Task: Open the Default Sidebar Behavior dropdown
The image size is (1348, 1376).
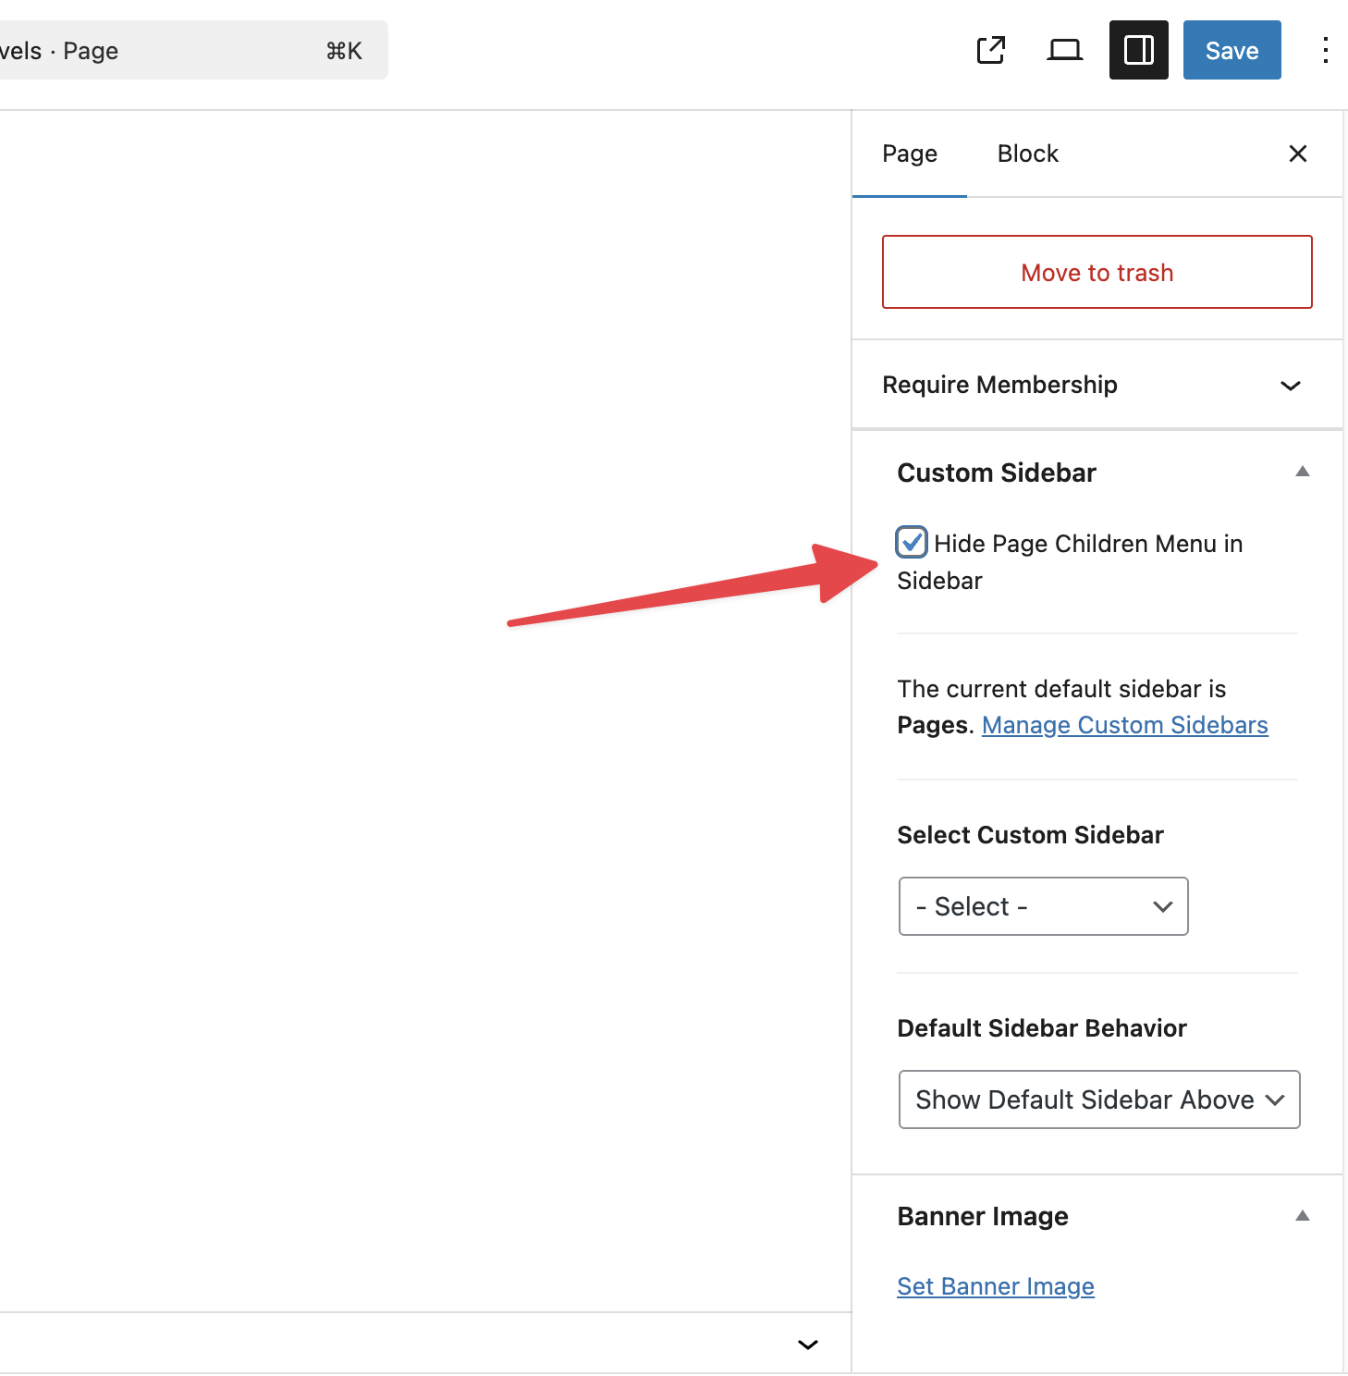Action: coord(1098,1100)
